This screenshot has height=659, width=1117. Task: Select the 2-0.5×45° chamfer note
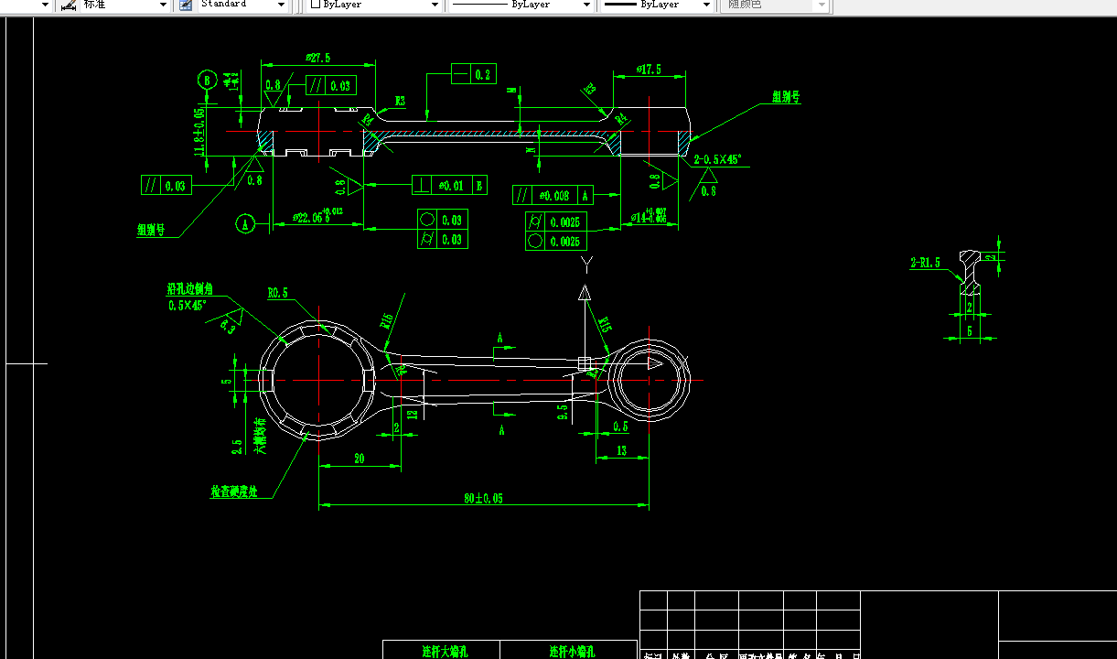click(x=718, y=159)
